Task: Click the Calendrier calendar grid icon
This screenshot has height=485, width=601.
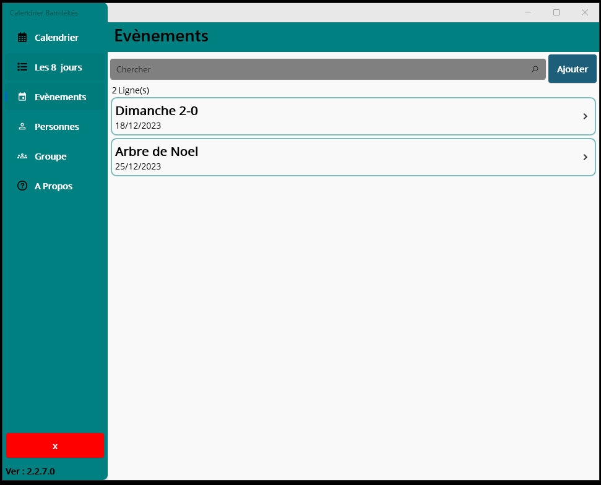Action: tap(22, 38)
